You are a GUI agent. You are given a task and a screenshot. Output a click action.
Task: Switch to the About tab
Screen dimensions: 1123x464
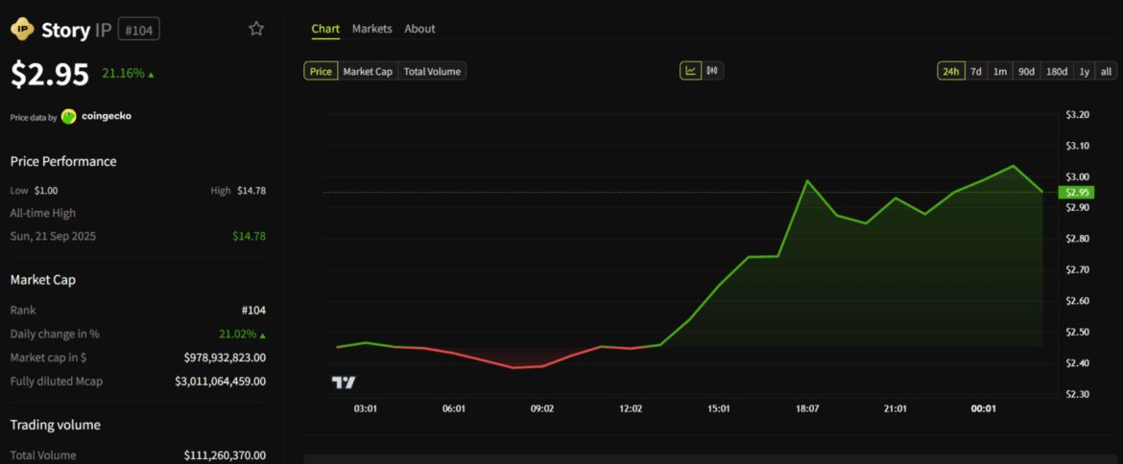419,29
